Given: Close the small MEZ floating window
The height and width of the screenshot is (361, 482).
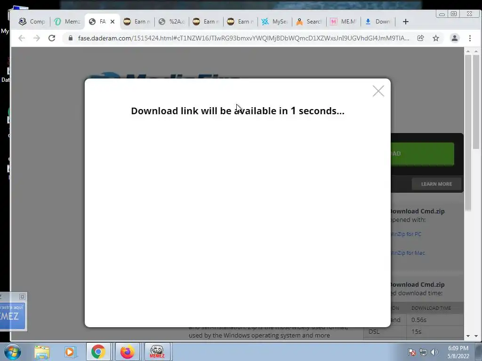Looking at the screenshot, I should point(22,297).
